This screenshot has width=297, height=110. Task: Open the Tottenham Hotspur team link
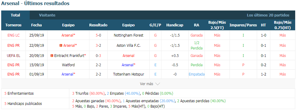128,74
